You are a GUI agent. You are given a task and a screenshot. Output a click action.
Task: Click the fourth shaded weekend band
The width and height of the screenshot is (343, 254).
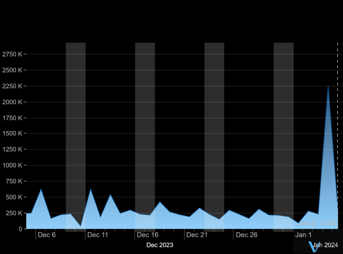point(284,114)
